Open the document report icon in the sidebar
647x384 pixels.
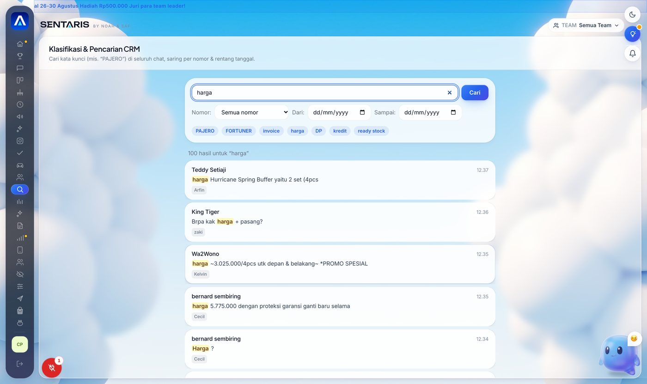[20, 226]
